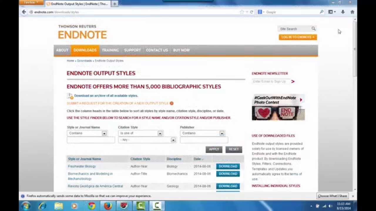Click the newsletter email sign-up field
The width and height of the screenshot is (376, 211).
(x=271, y=81)
